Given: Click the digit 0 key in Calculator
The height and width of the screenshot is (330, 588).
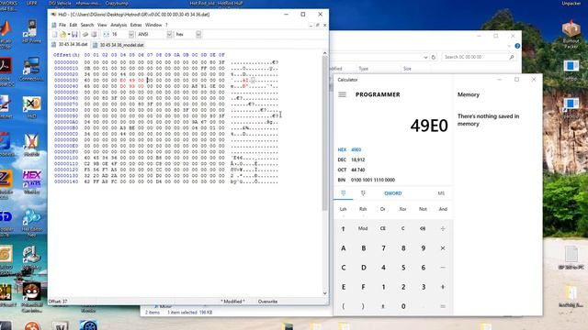Looking at the screenshot, I should click(403, 306).
